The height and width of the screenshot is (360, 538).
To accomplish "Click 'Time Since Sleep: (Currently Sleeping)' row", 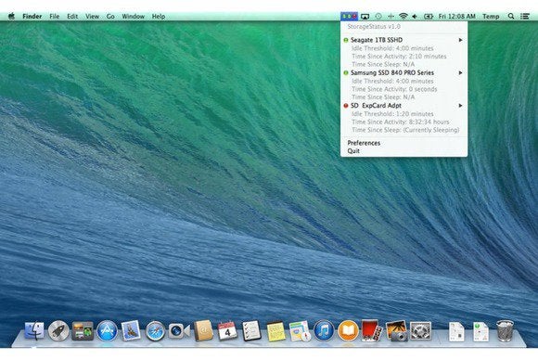I will 405,130.
